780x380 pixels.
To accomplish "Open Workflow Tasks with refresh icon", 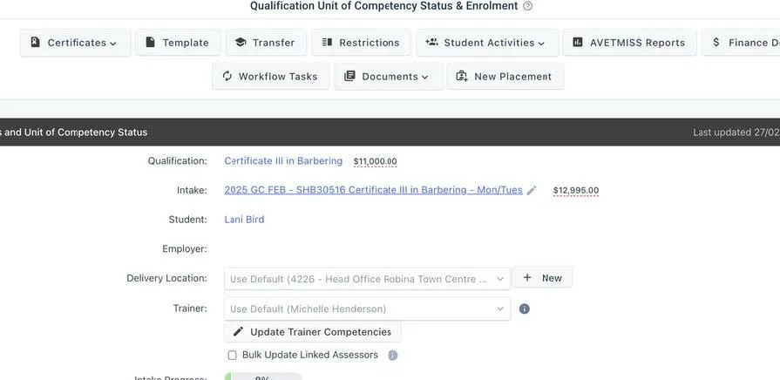I will (270, 77).
